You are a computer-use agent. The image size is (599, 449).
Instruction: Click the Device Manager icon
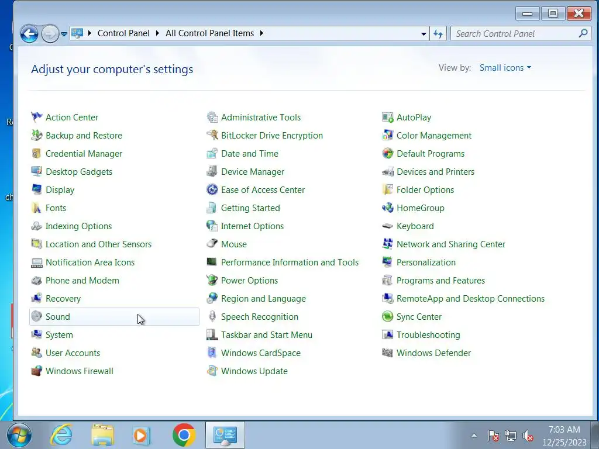point(212,171)
